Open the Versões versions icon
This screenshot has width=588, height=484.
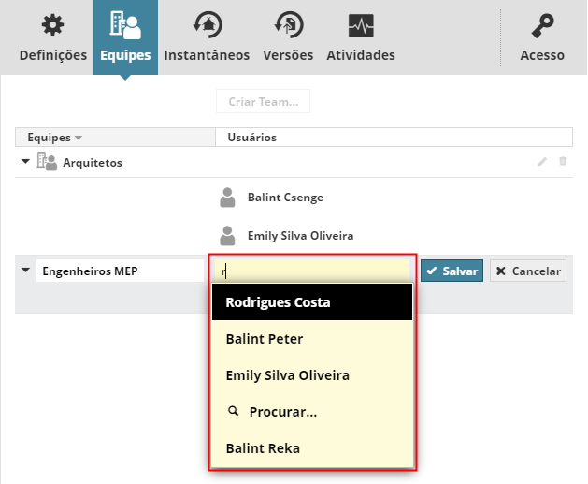(x=288, y=25)
